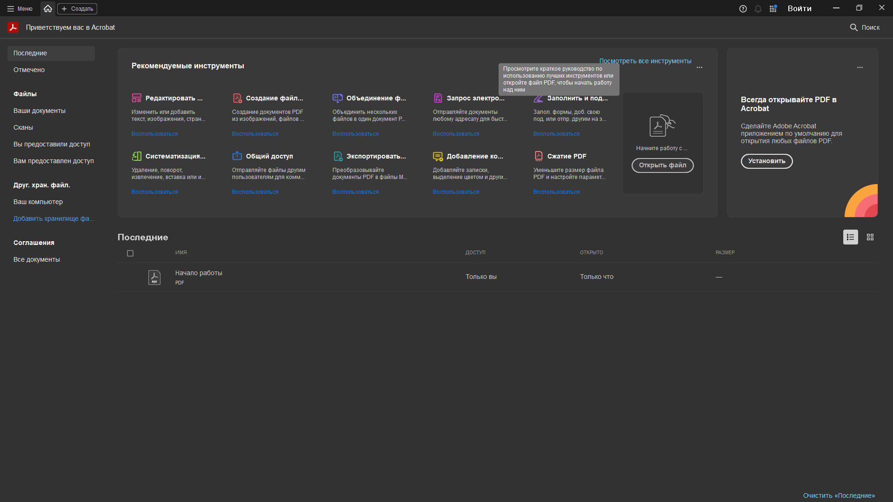Switch recent files to list view
893x502 pixels.
pyautogui.click(x=850, y=237)
